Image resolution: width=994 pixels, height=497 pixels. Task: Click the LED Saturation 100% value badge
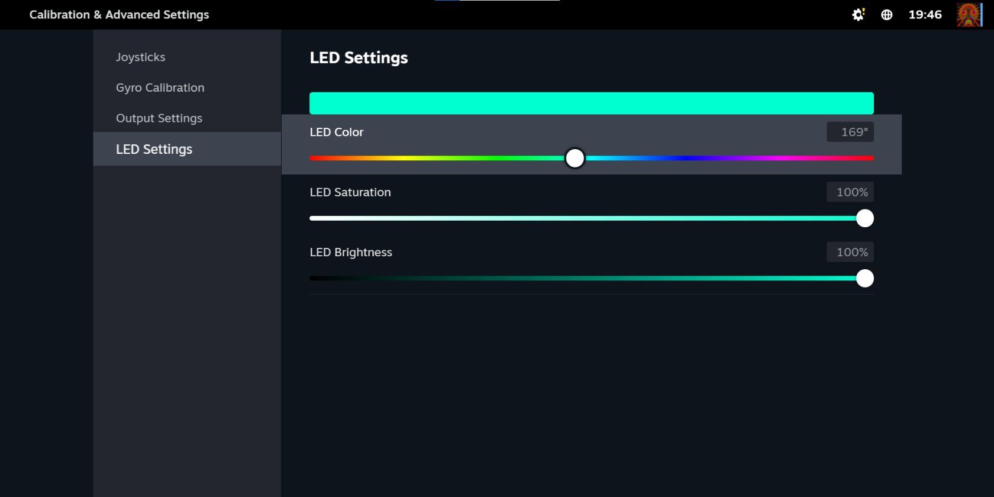pos(850,192)
